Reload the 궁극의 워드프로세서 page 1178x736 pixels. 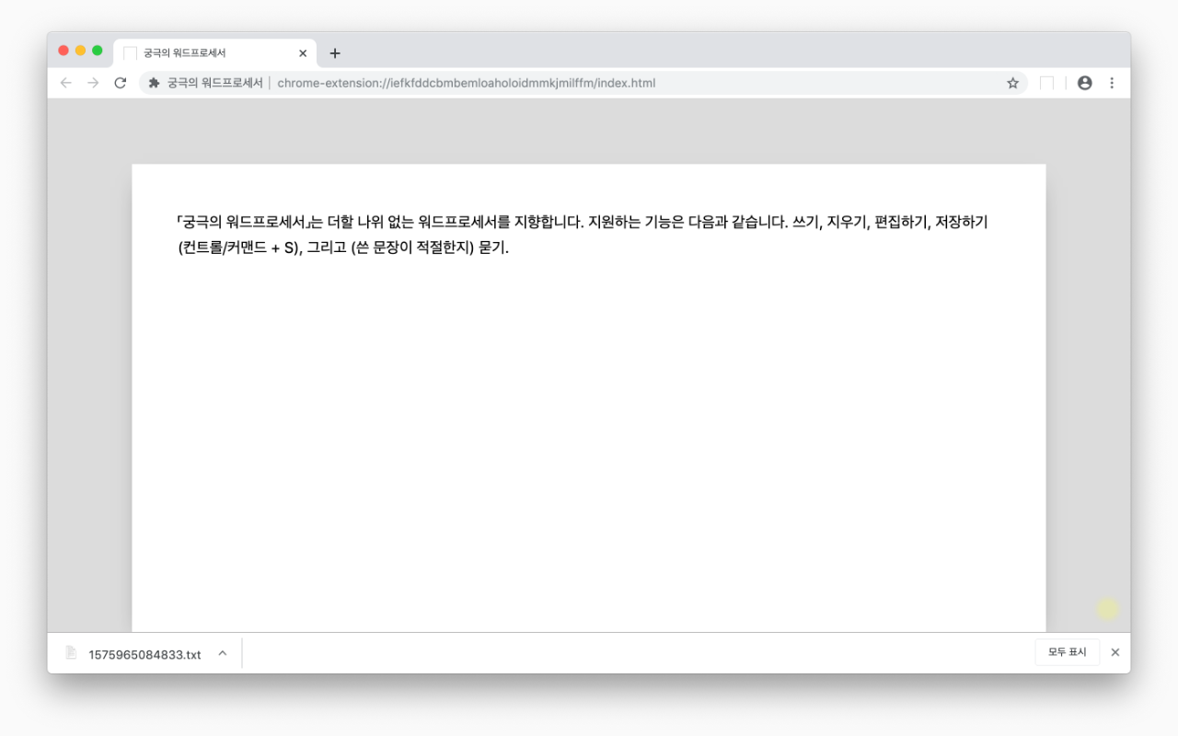pyautogui.click(x=121, y=82)
